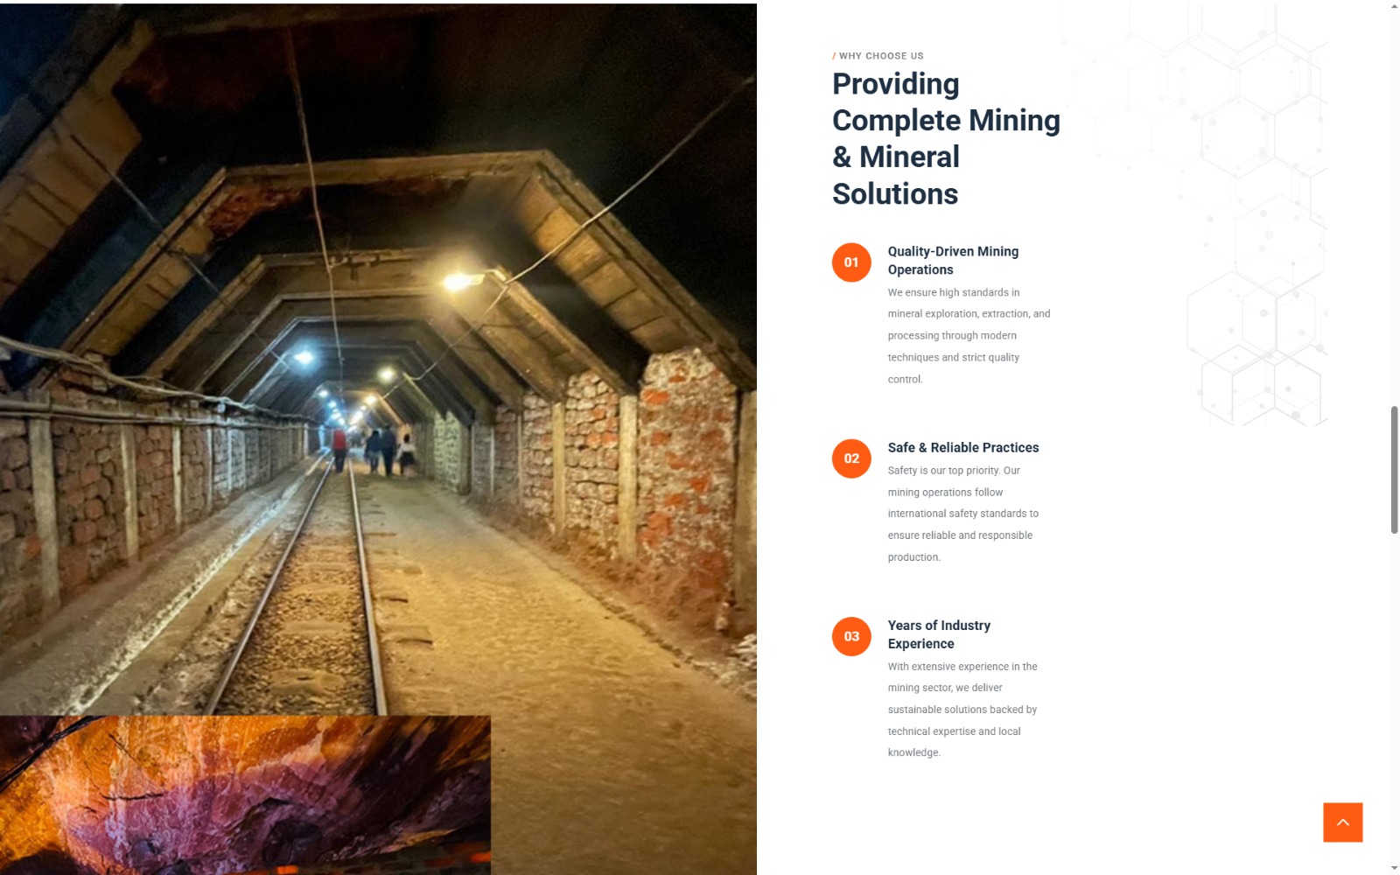This screenshot has width=1400, height=875.
Task: Click the paragraph about international safety standards
Action: tap(963, 514)
